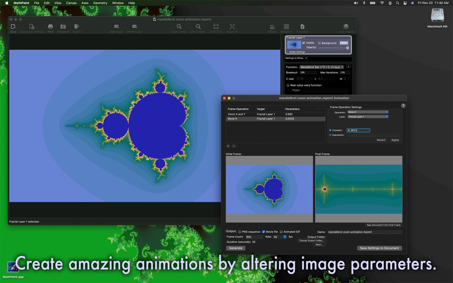Open Spotlight search in the menu bar

click(x=398, y=3)
